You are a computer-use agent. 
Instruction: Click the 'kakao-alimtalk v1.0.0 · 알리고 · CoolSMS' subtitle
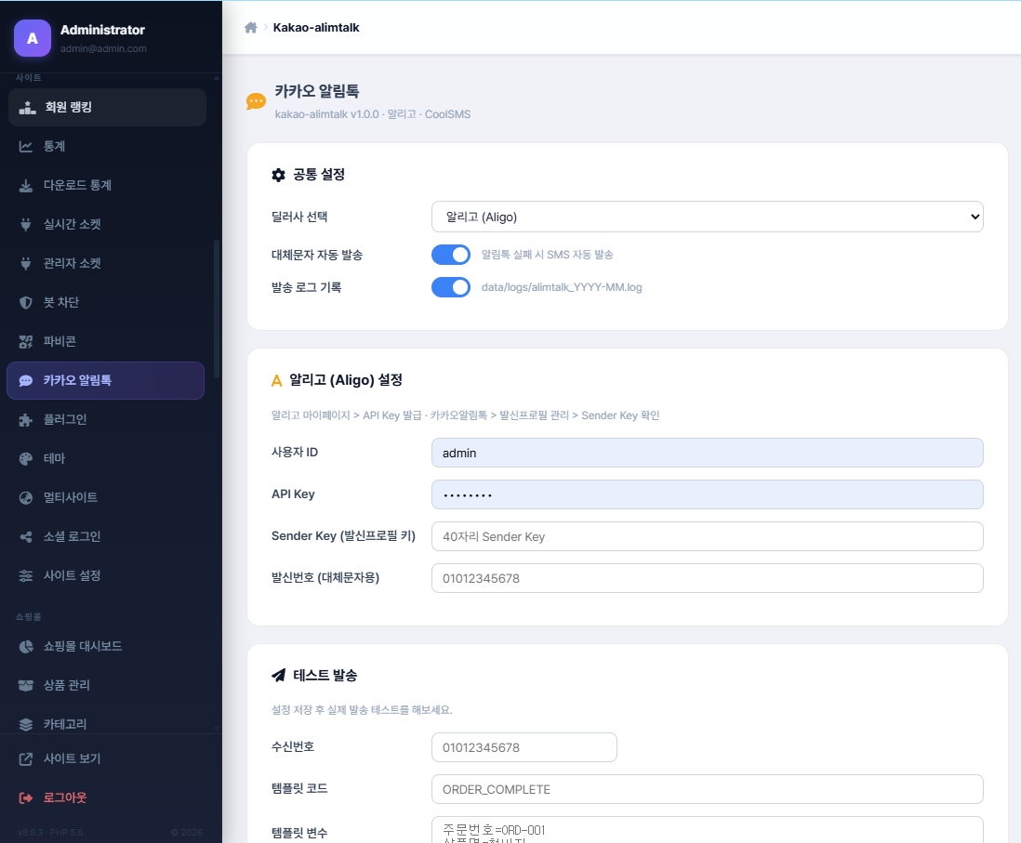click(x=373, y=114)
